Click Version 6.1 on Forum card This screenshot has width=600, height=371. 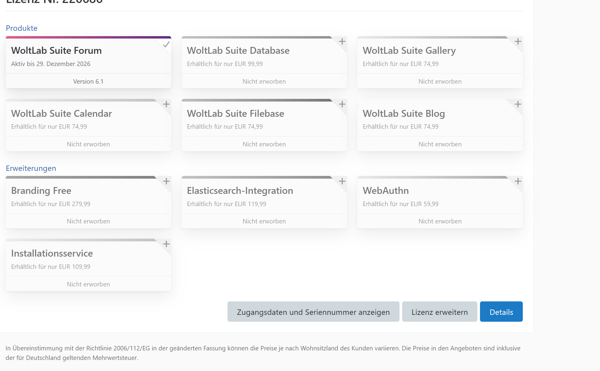[88, 82]
